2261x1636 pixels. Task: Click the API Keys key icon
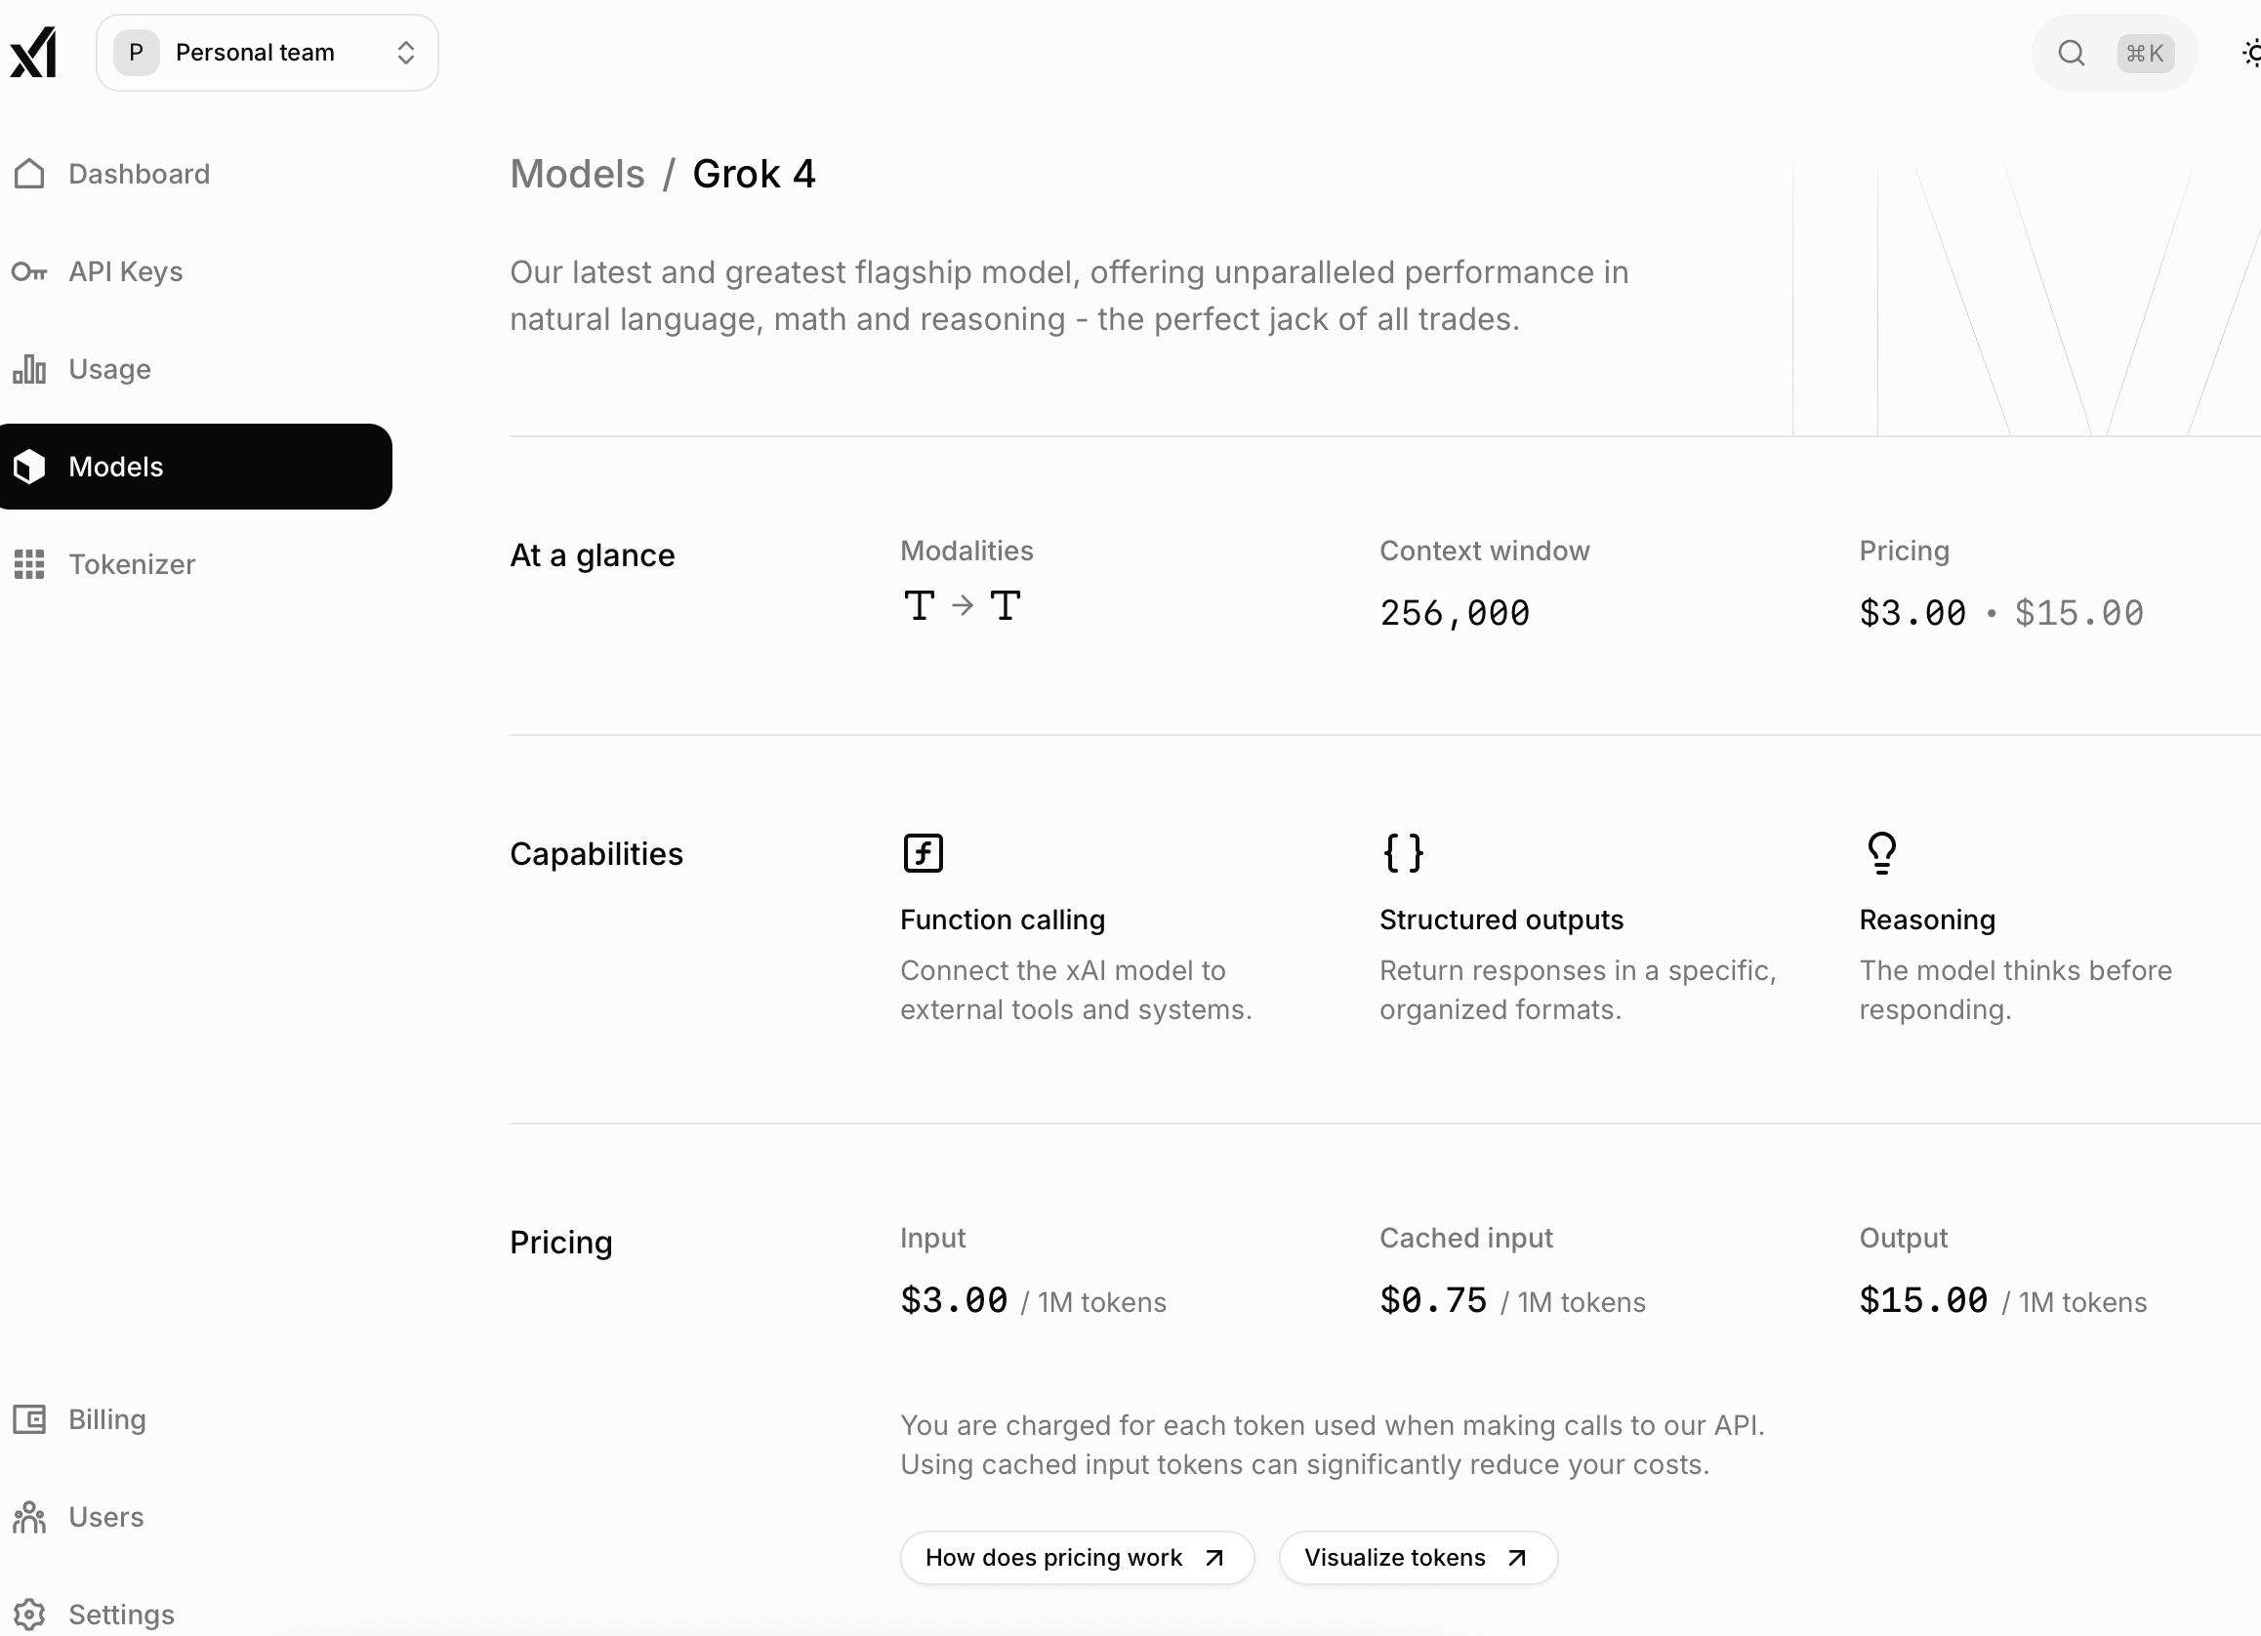[x=29, y=272]
